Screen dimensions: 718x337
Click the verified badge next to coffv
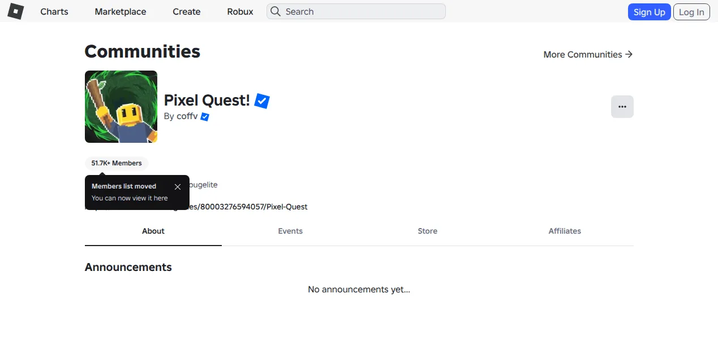pyautogui.click(x=205, y=117)
